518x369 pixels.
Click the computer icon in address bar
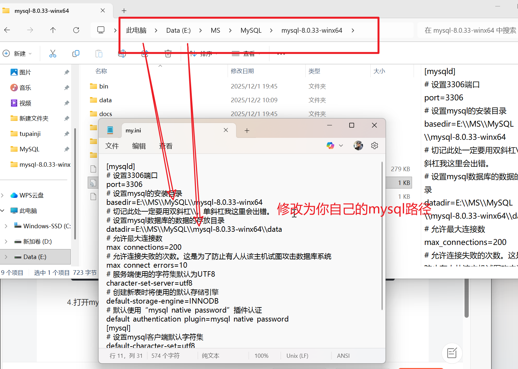[x=101, y=30]
